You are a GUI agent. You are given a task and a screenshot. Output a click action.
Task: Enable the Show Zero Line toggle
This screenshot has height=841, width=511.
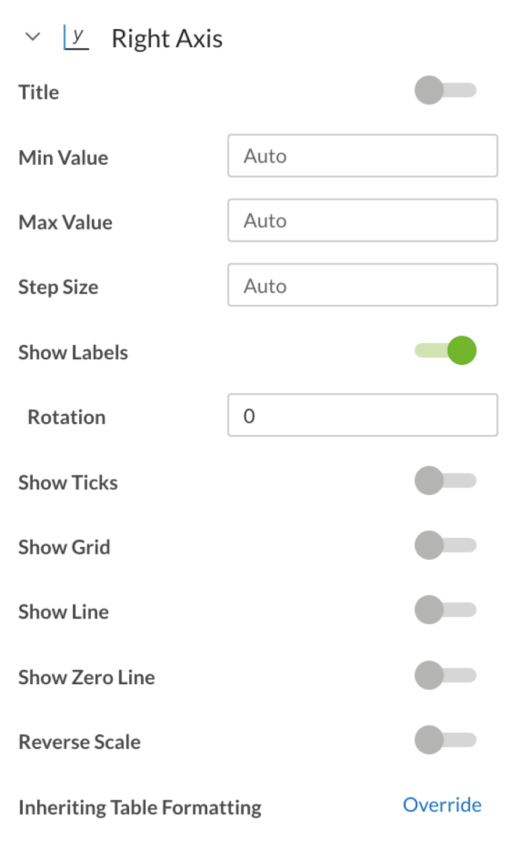pyautogui.click(x=445, y=675)
